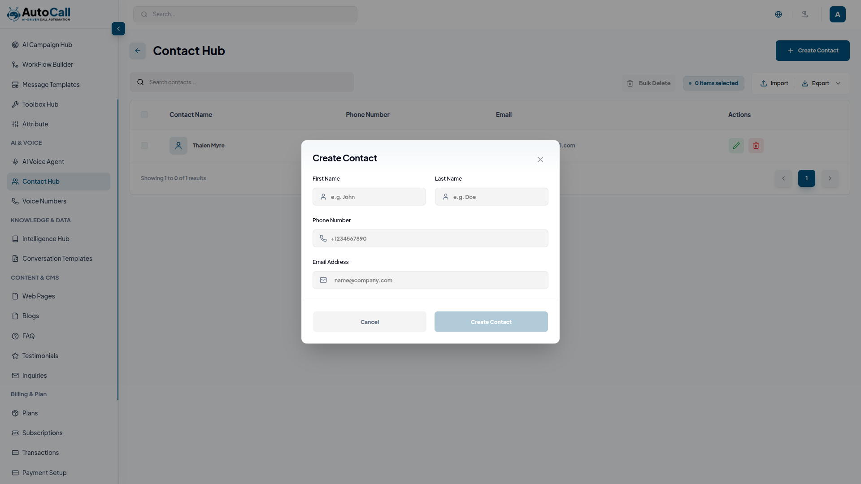Open FAQ sidebar item
This screenshot has width=861, height=484.
(59, 336)
